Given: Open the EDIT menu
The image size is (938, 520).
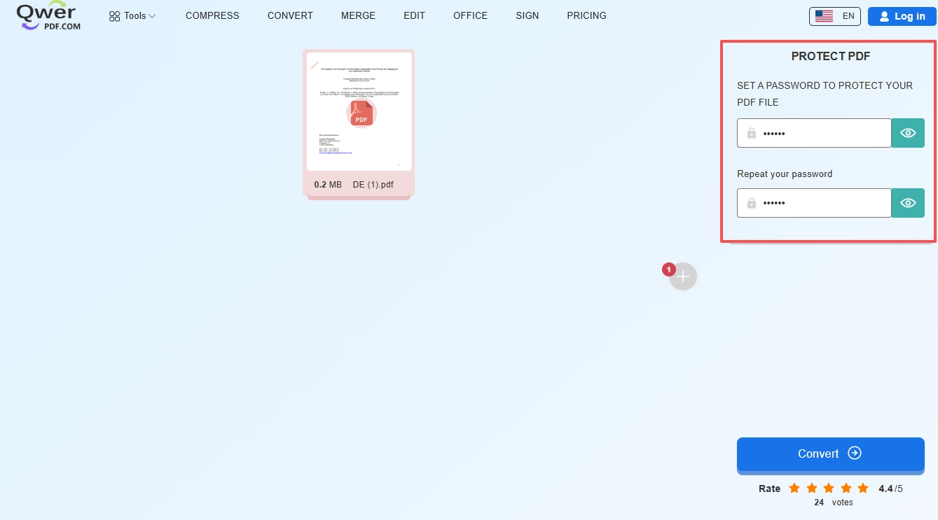Looking at the screenshot, I should click(x=414, y=15).
